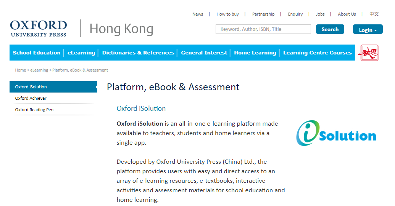Open the News link
The image size is (395, 206).
[x=198, y=14]
